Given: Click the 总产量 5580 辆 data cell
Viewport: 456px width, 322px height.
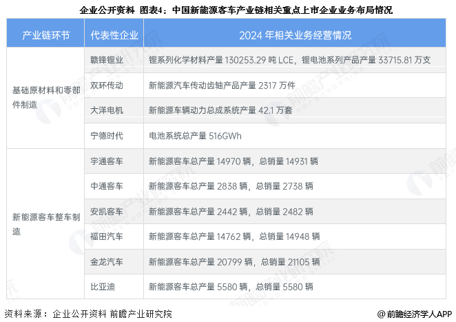Looking at the screenshot, I should point(295,286).
